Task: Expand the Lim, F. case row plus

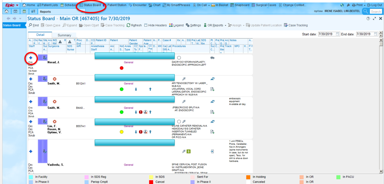Action: point(31,121)
